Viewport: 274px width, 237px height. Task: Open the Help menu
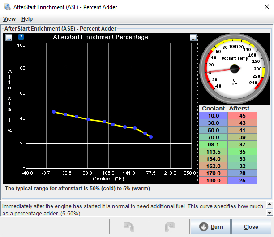pos(27,19)
